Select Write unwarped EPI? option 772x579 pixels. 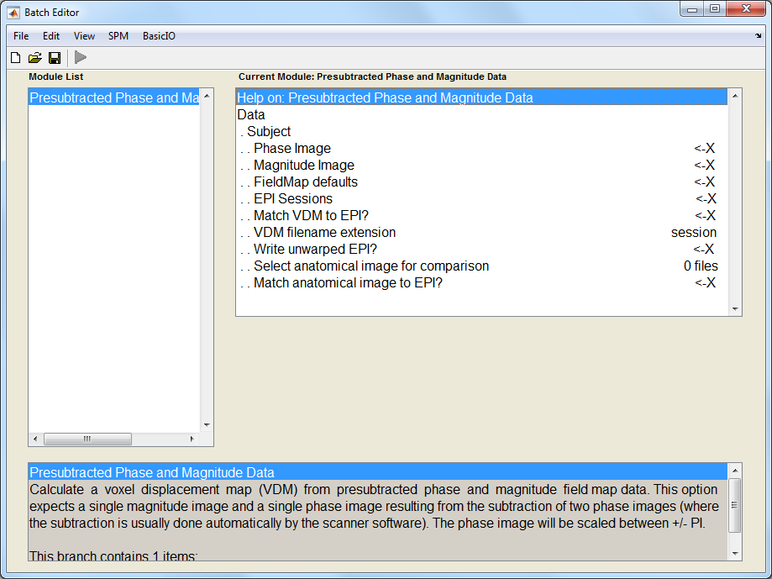point(315,250)
